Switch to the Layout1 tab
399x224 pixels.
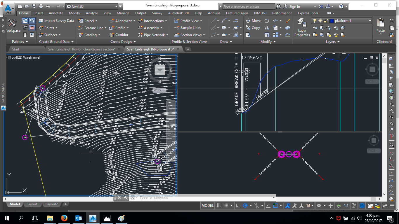pos(32,204)
